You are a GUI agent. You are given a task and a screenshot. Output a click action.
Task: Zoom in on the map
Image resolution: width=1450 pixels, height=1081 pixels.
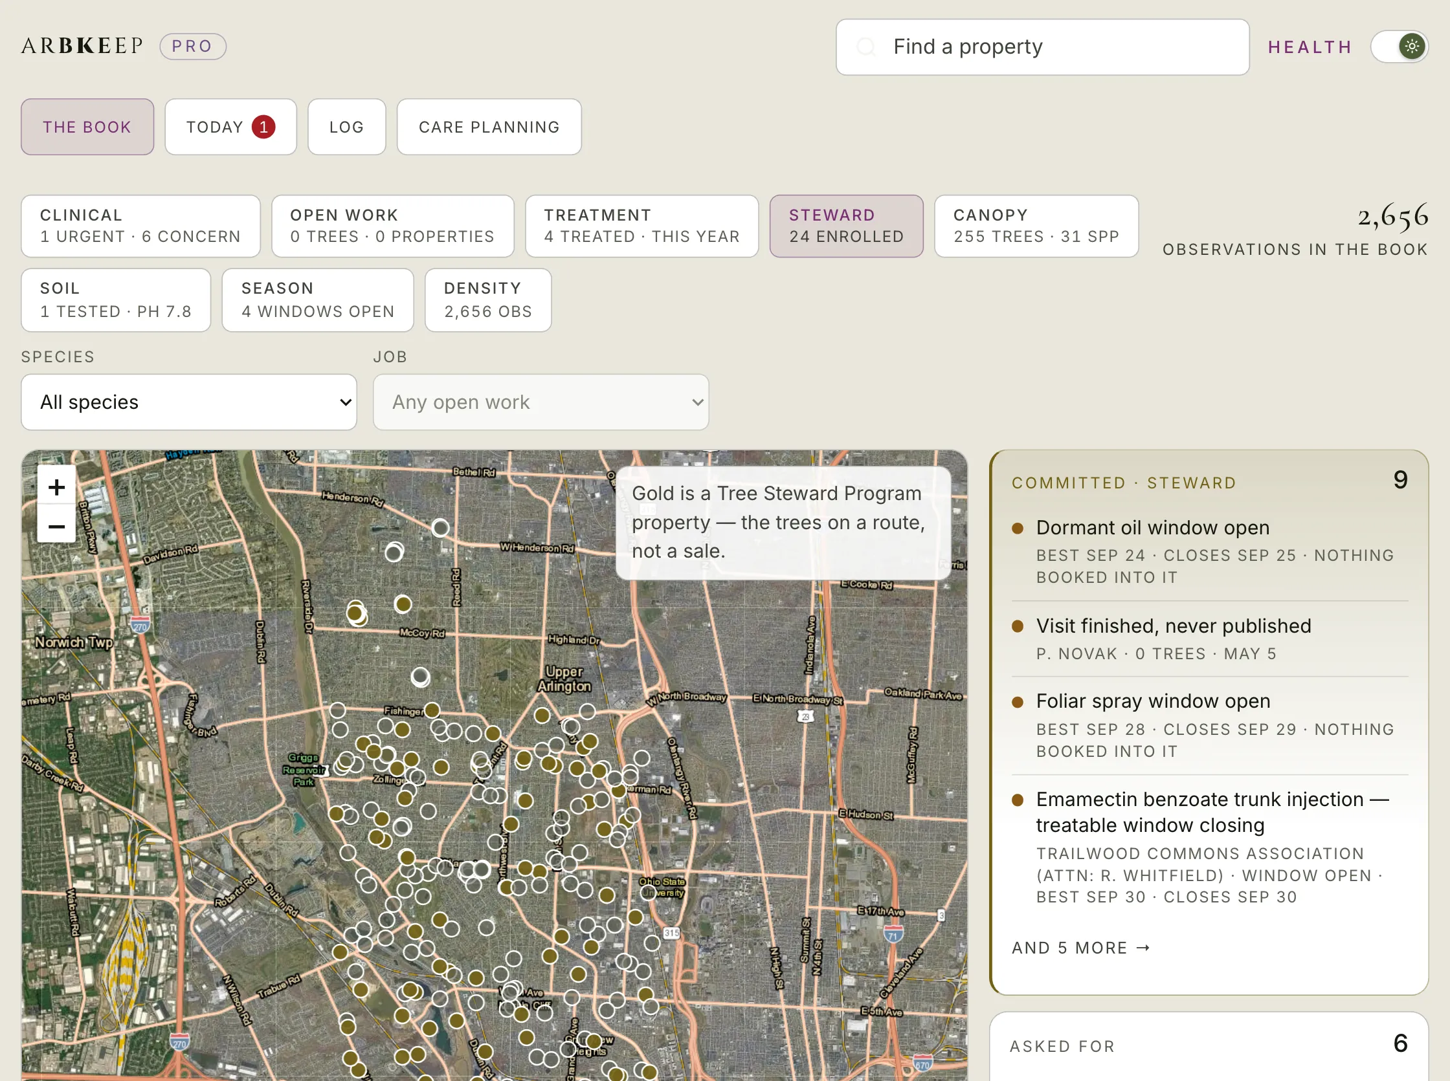[56, 487]
